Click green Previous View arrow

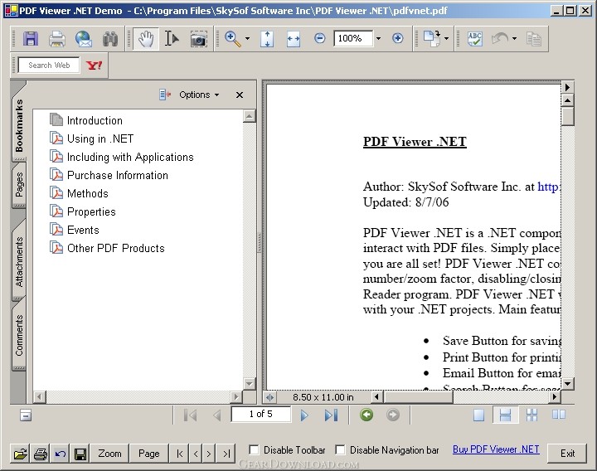[x=366, y=415]
